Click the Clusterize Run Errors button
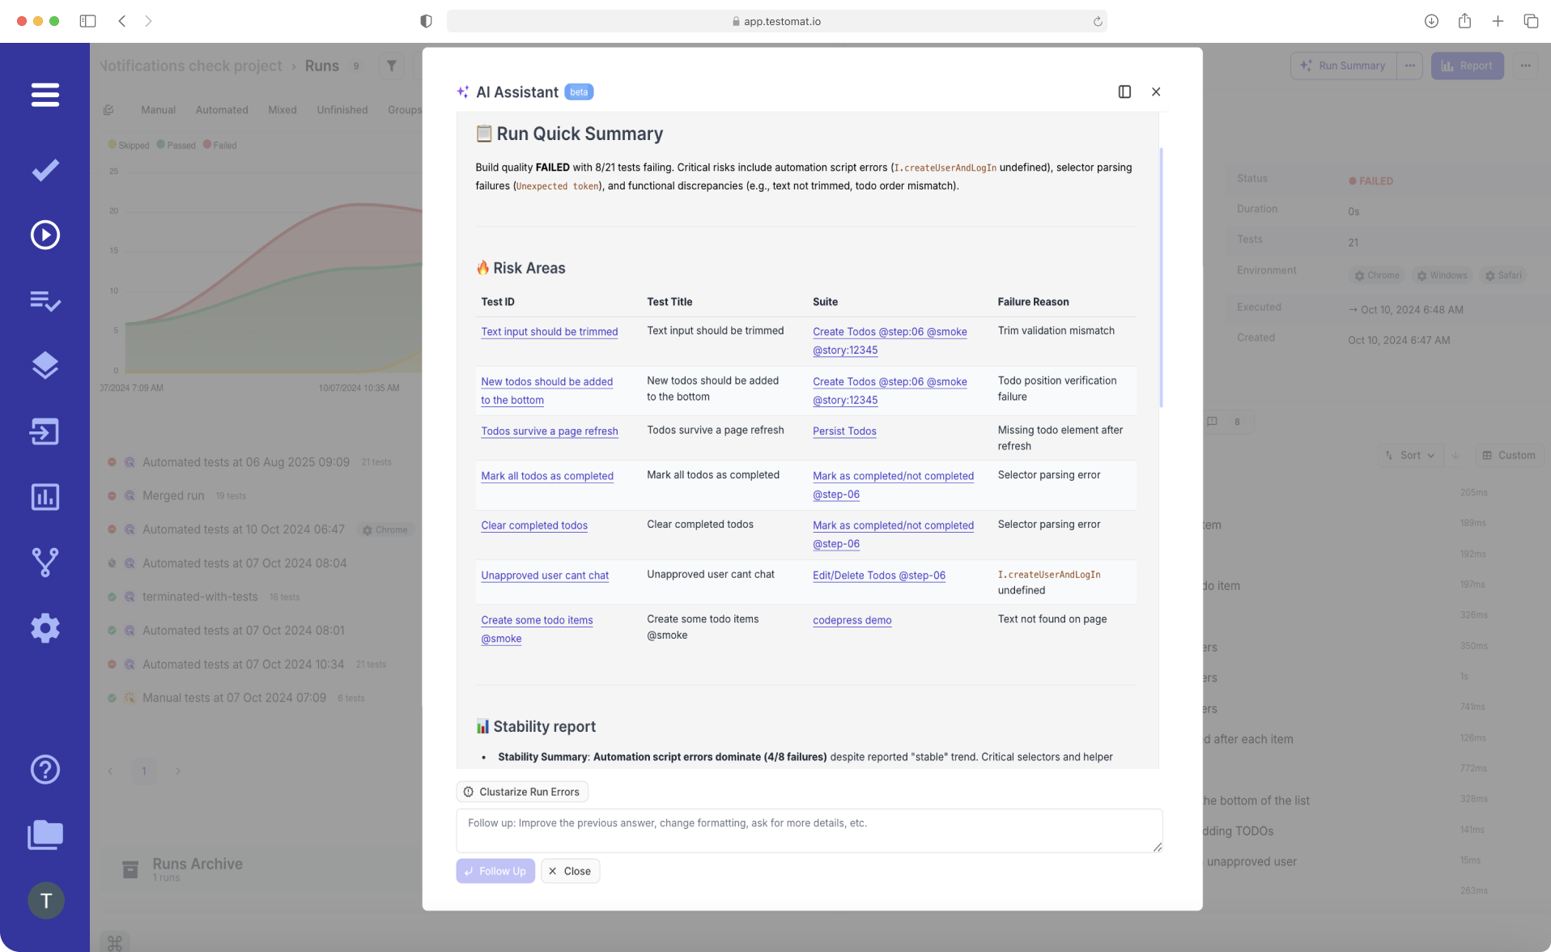 click(521, 791)
